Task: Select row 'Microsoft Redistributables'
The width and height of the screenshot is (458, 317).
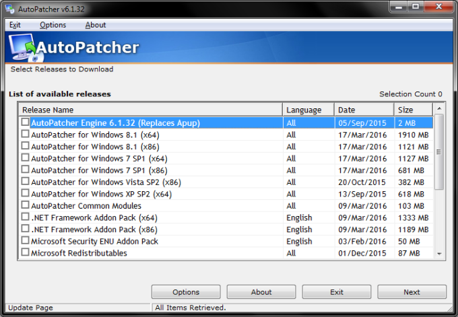Action: point(226,253)
